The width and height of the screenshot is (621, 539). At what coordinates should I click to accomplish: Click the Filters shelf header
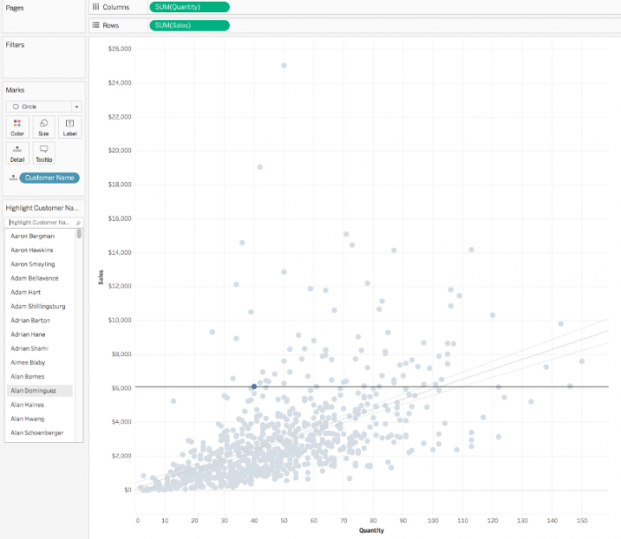pyautogui.click(x=15, y=45)
